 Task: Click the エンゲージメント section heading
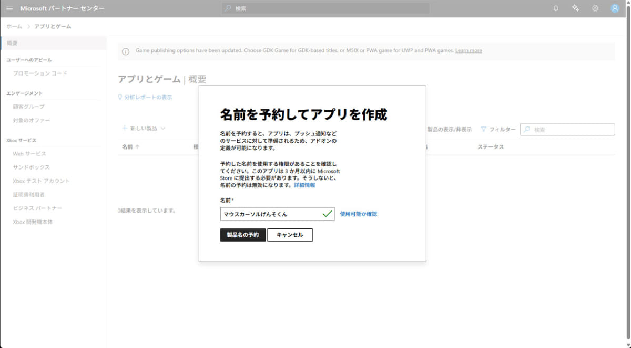click(x=25, y=93)
